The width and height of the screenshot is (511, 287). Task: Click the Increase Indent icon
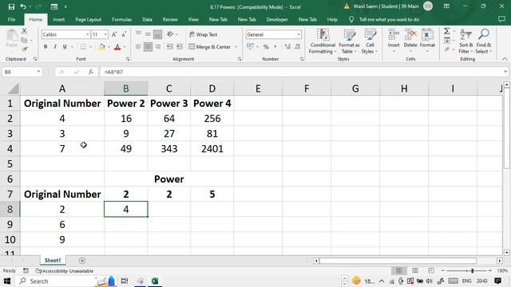[x=179, y=47]
